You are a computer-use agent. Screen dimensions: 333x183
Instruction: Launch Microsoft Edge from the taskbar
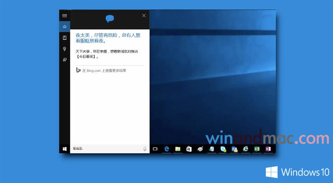point(166,149)
